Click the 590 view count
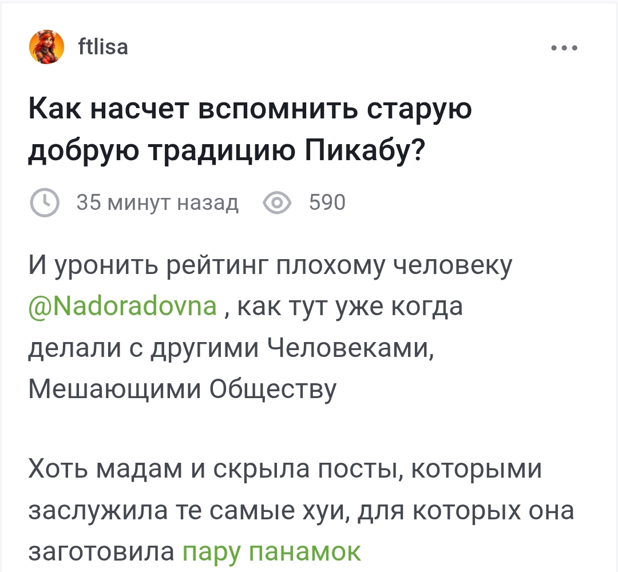 point(327,203)
